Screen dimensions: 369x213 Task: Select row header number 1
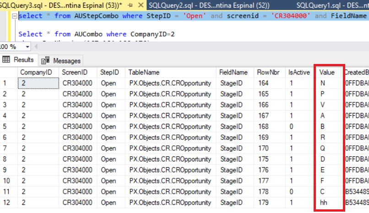coord(9,83)
